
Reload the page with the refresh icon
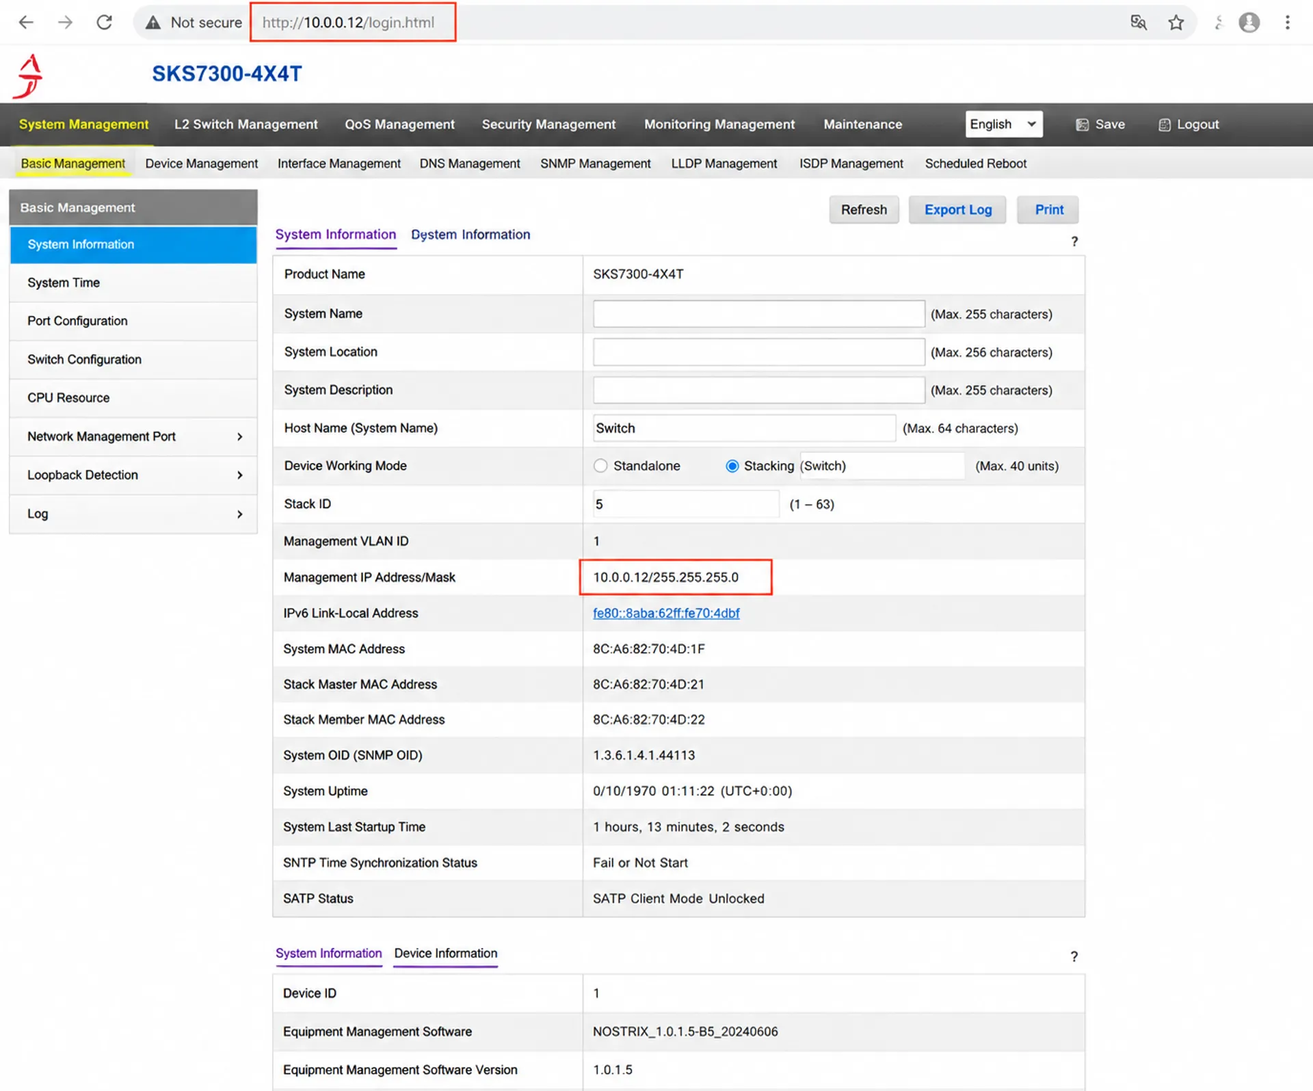point(104,23)
